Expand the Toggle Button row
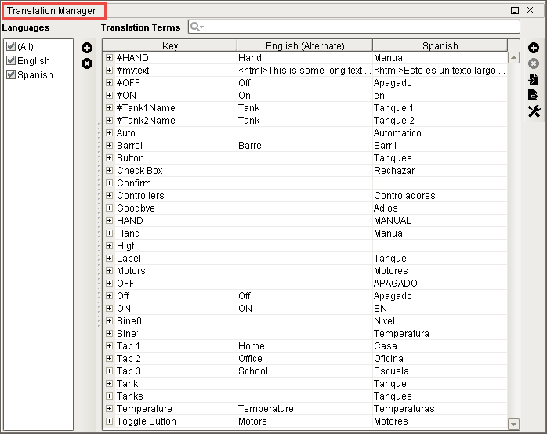This screenshot has width=547, height=434. [x=109, y=421]
